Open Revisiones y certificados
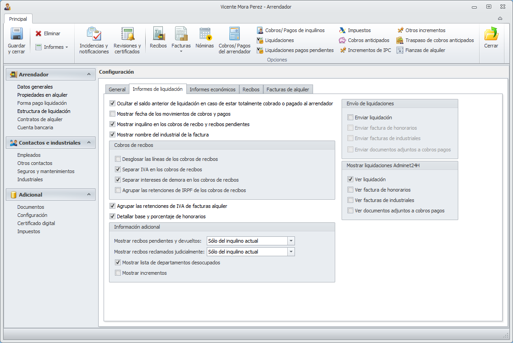The image size is (513, 343). coord(127,40)
